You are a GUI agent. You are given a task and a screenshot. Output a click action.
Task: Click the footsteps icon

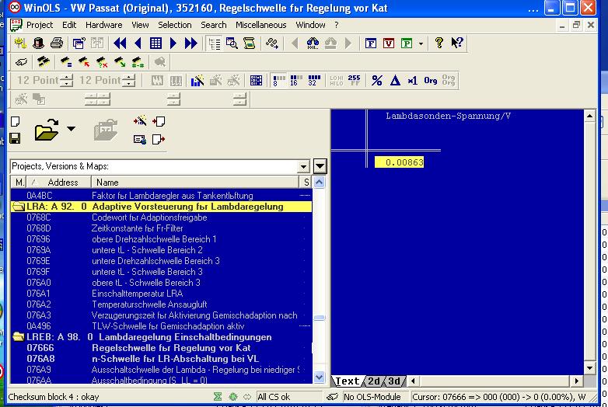272,43
